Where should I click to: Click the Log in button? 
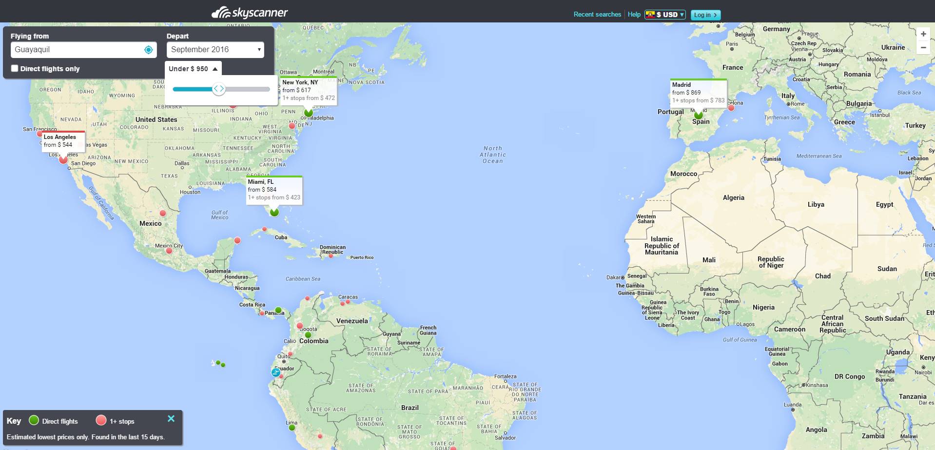705,15
